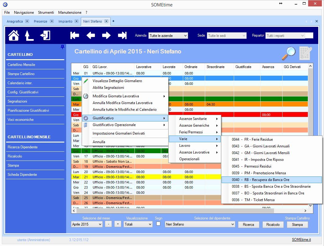Click the level-up arrow icon
324x246 pixels.
point(29,35)
